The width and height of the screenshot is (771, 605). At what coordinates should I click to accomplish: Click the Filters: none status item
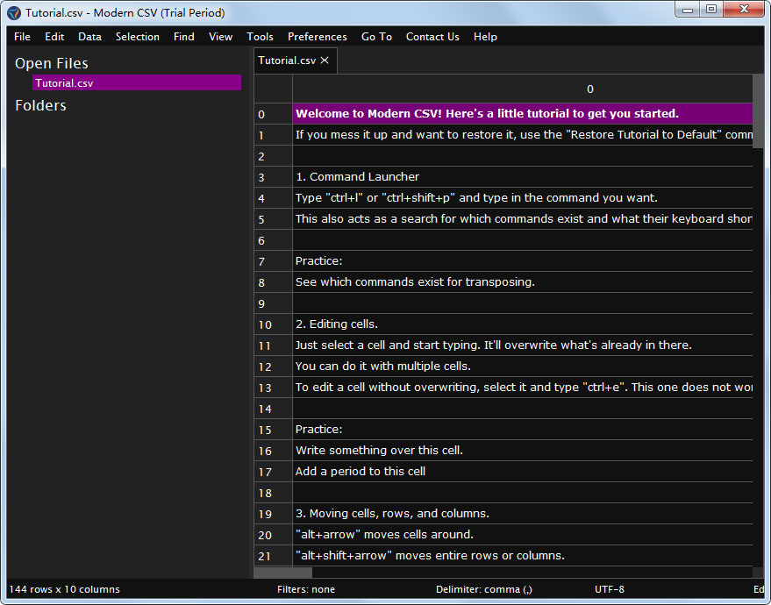click(x=306, y=589)
